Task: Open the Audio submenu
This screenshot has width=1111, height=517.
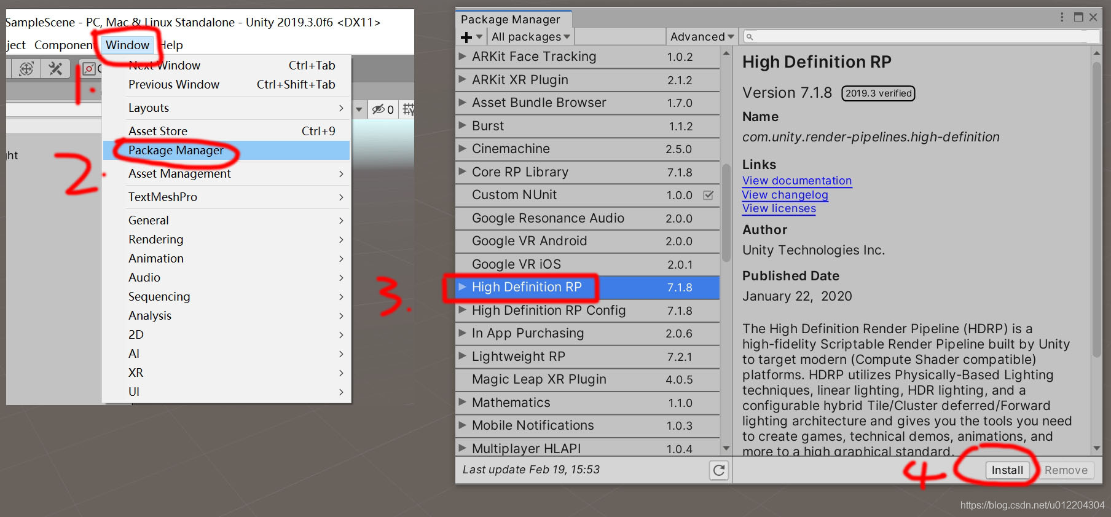Action: 227,277
